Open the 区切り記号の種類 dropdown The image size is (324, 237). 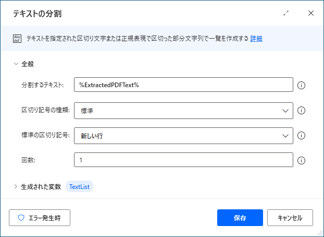click(183, 111)
